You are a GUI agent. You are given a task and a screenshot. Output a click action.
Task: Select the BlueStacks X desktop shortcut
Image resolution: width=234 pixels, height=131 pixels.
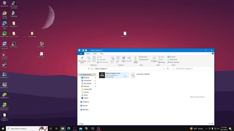(4, 75)
